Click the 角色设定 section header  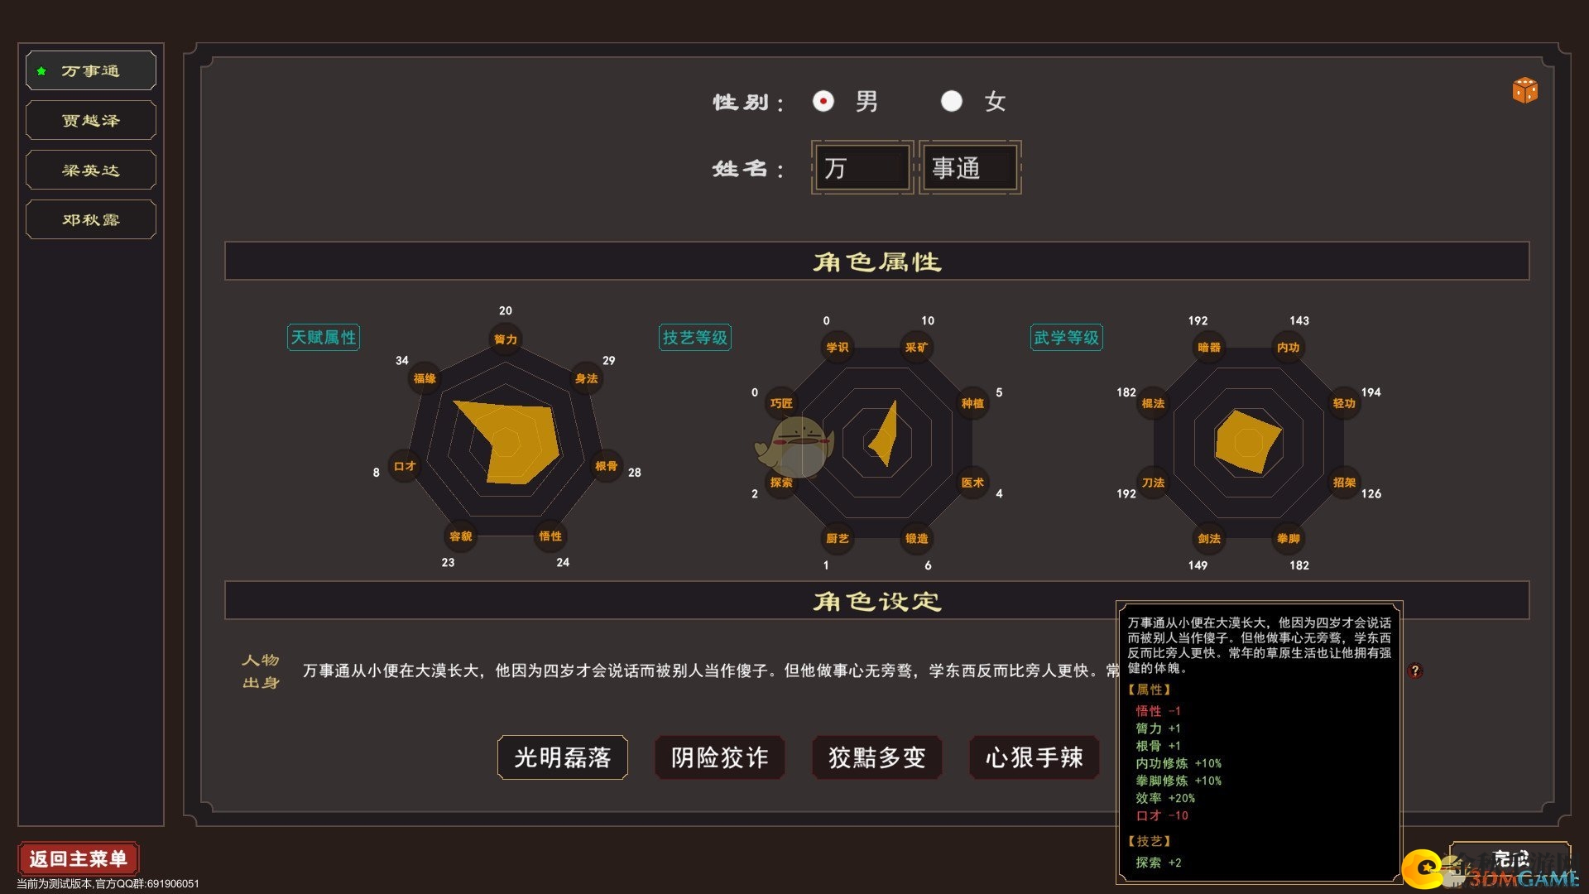coord(877,601)
